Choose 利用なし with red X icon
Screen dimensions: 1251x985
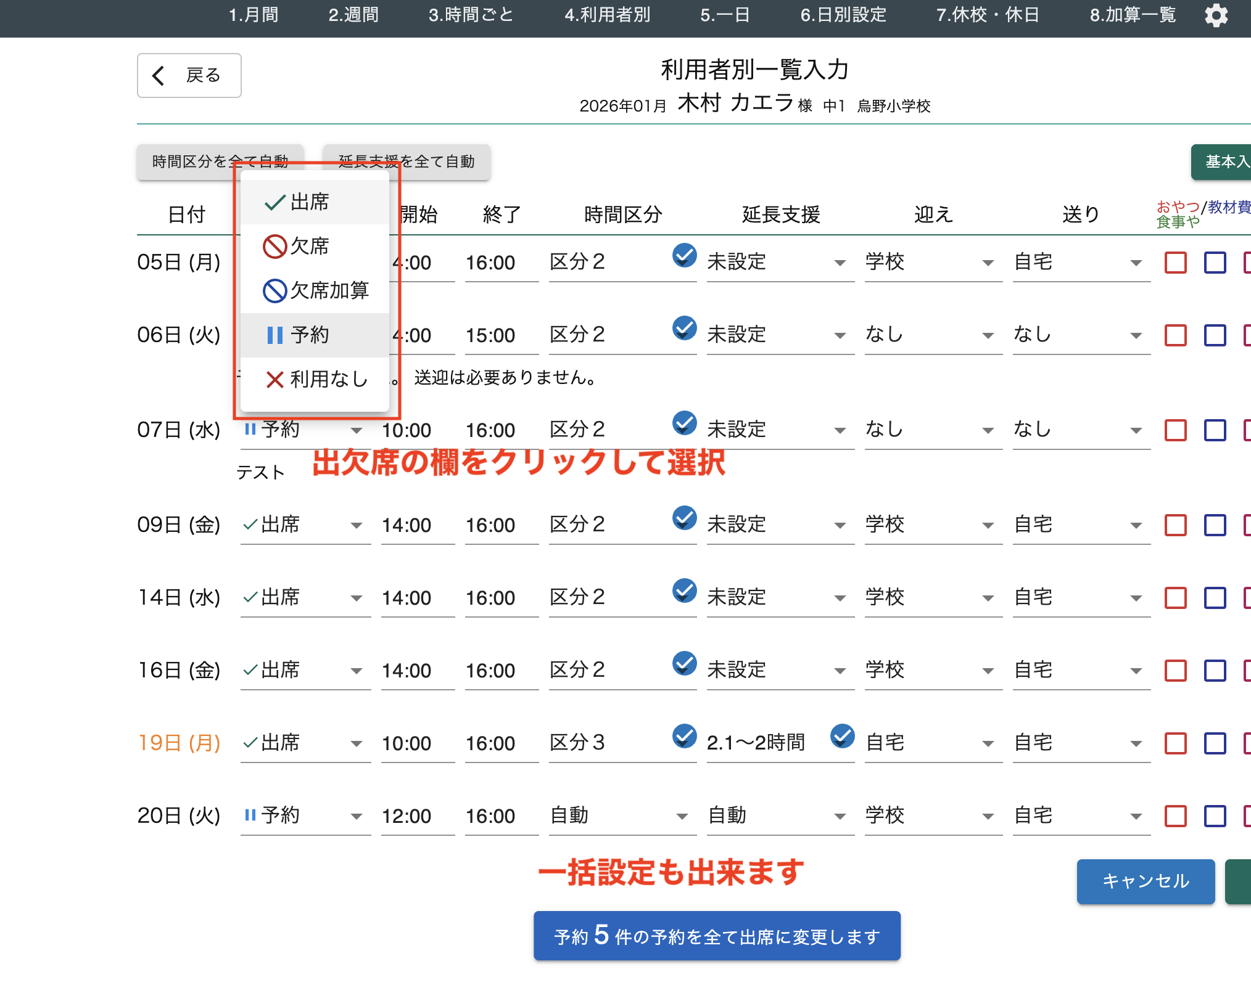[316, 379]
